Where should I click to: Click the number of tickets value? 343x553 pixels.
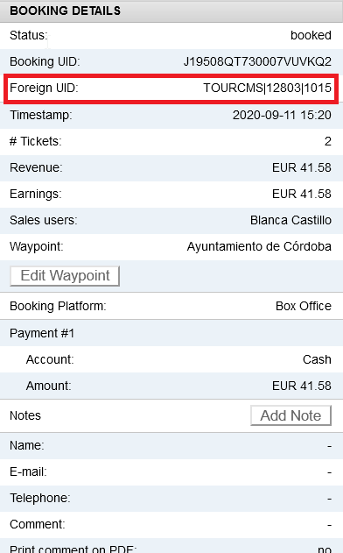click(x=327, y=141)
